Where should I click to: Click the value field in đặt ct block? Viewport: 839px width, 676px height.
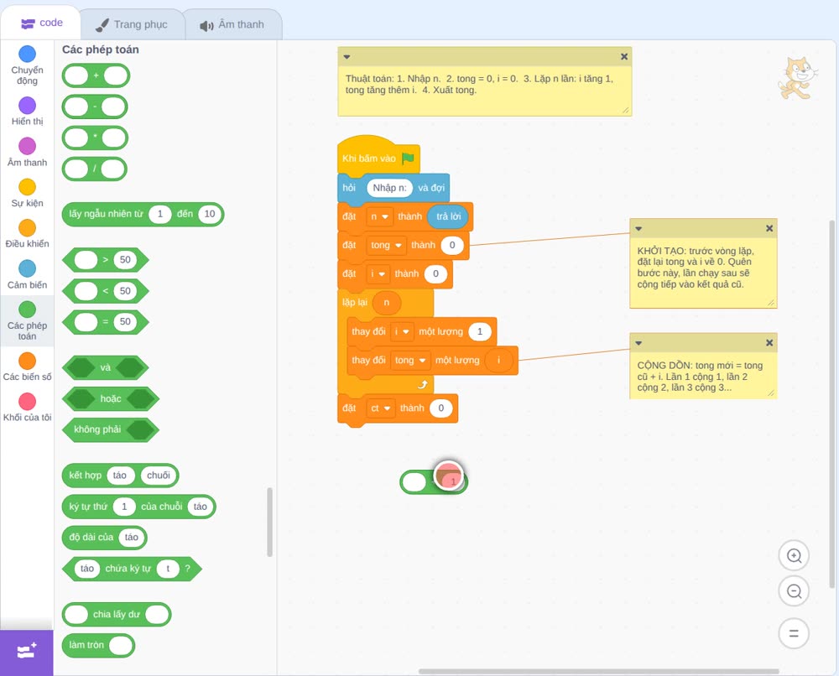pyautogui.click(x=441, y=408)
